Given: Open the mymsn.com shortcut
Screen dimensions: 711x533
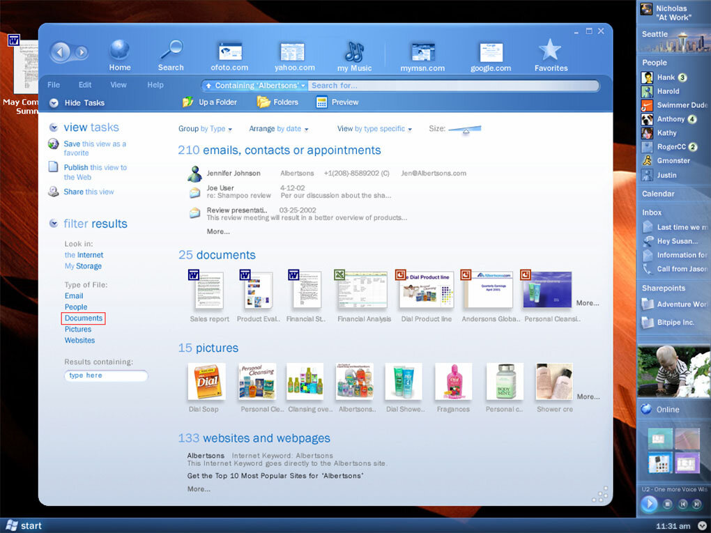Looking at the screenshot, I should [422, 57].
